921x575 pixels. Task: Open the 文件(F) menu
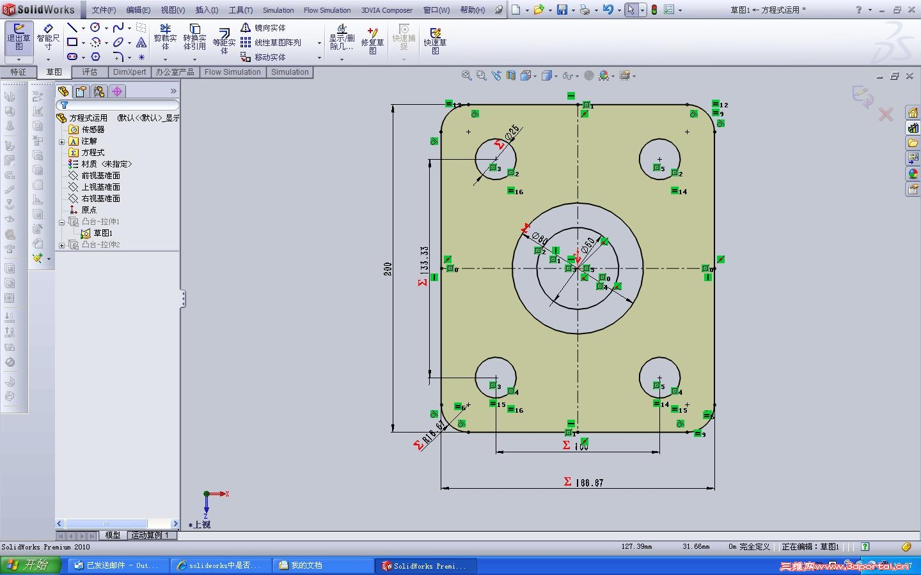(x=104, y=10)
